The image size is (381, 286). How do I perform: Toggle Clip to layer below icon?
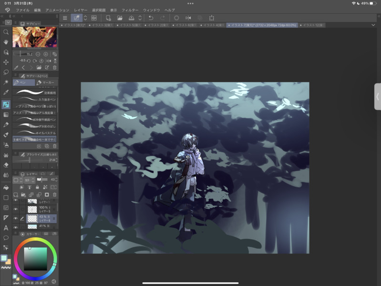pos(21,187)
